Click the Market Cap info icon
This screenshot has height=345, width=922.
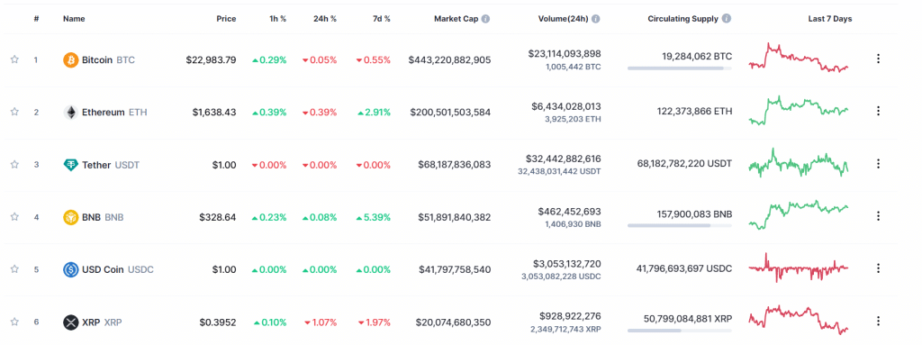tap(485, 19)
